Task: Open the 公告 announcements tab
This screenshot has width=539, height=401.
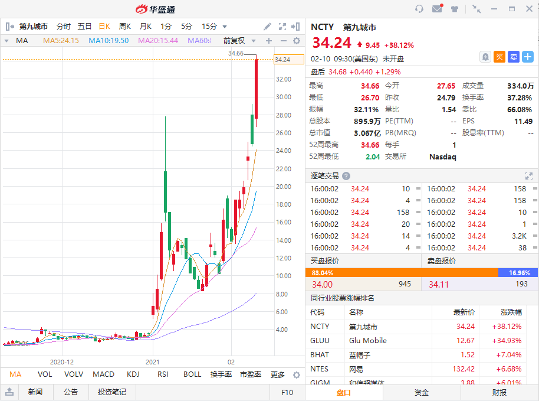Action: (x=71, y=392)
